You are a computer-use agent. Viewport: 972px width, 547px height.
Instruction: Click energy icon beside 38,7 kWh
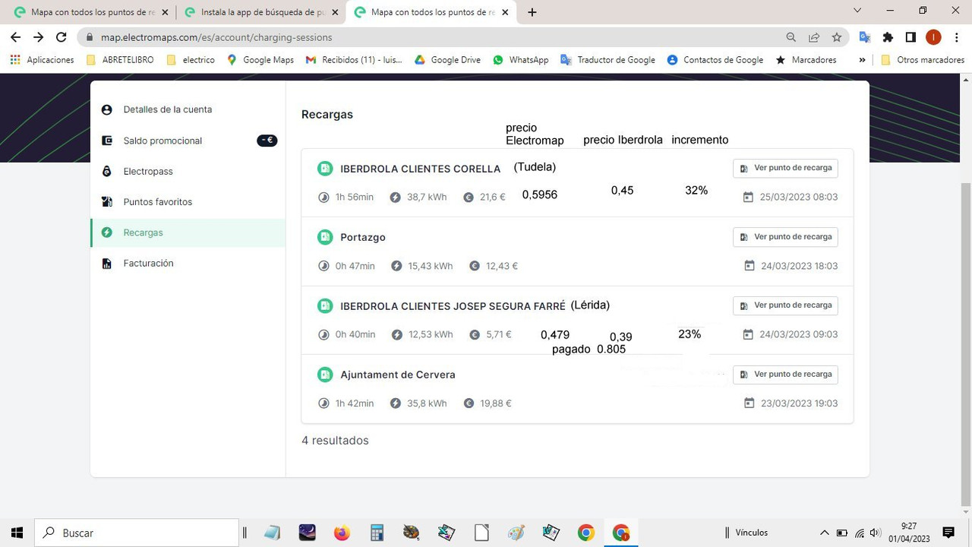point(396,198)
